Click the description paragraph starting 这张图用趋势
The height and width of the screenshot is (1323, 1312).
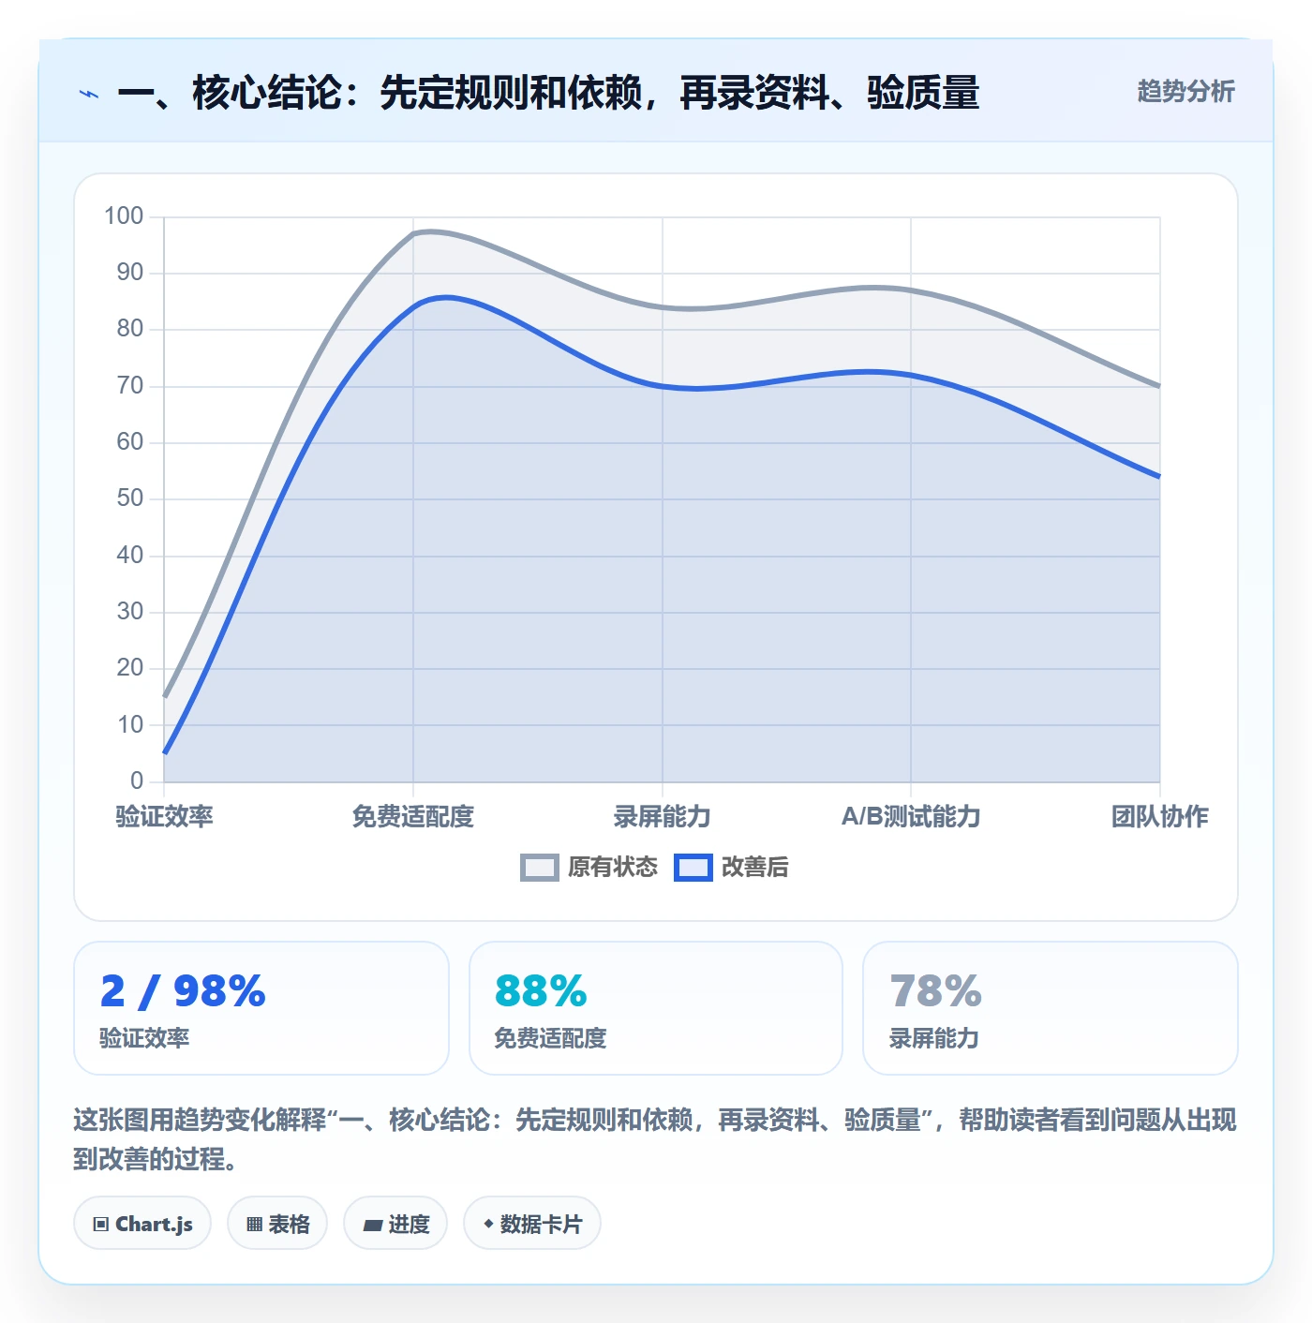click(x=655, y=1139)
